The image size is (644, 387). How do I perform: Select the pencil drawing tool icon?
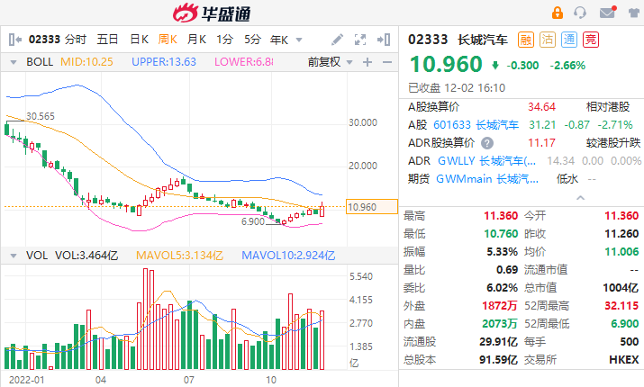[x=337, y=40]
